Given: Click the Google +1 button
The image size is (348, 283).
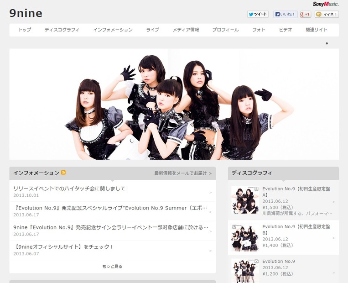Looking at the screenshot, I should coord(306,14).
